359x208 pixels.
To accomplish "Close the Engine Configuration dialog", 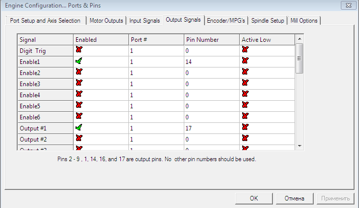I will coord(346,6).
